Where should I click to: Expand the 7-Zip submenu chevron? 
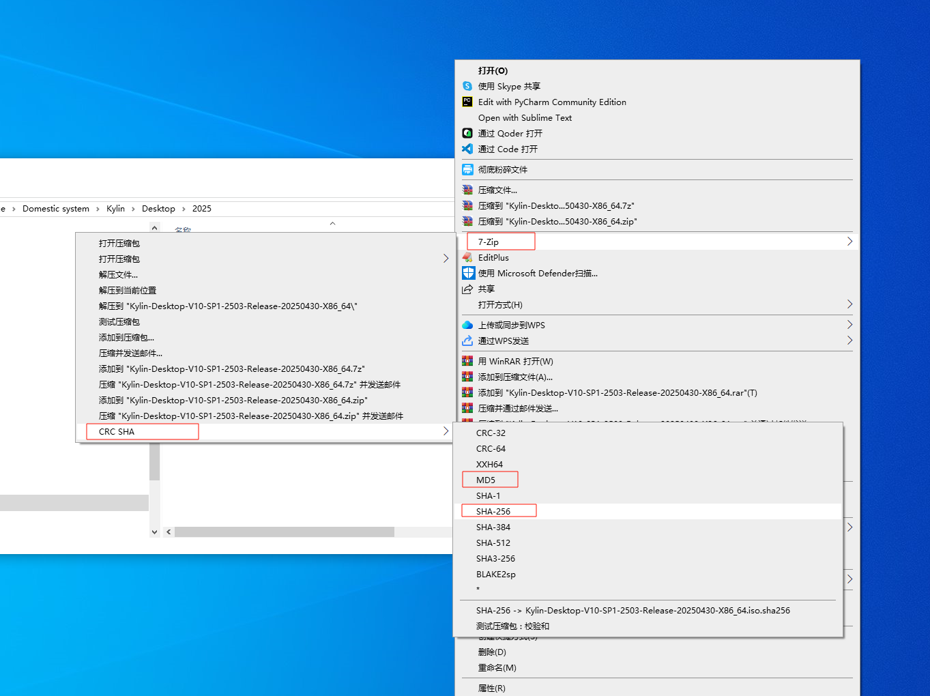[x=849, y=241]
